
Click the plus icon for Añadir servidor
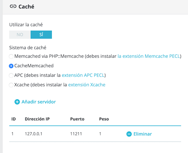[17, 102]
